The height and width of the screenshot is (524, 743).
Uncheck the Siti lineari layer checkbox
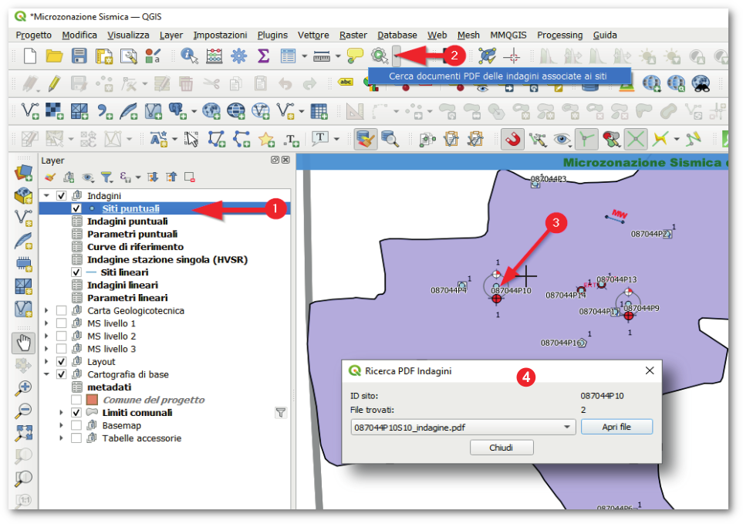click(x=76, y=272)
